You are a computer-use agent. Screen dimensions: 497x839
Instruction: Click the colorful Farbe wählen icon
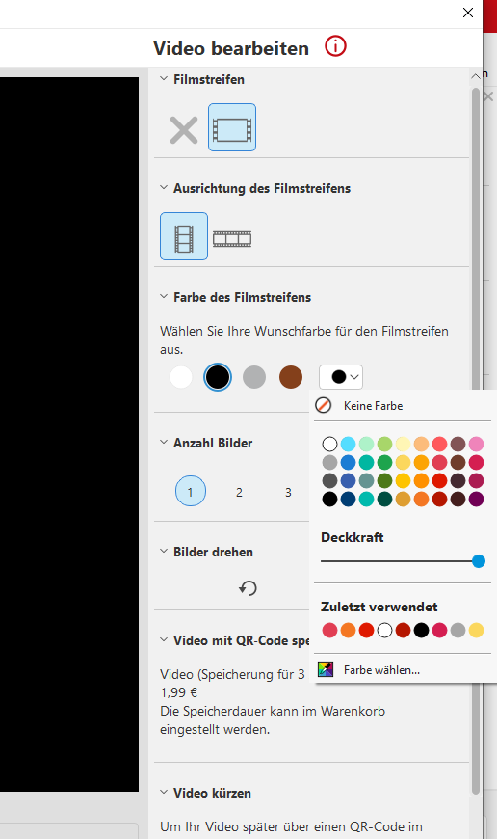(326, 669)
